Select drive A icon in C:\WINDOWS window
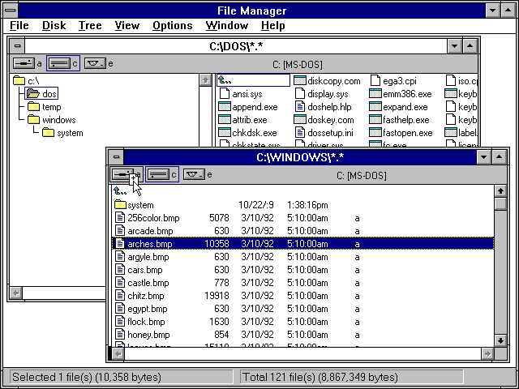Screen dimensions: 519x389 click(x=123, y=174)
